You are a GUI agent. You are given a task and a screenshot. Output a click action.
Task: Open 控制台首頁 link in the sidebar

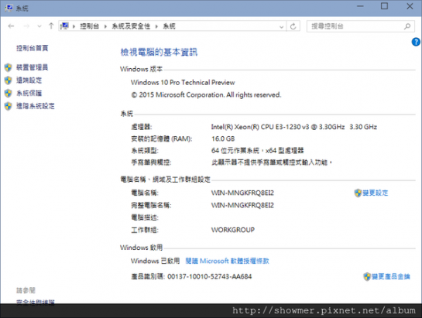tap(33, 48)
